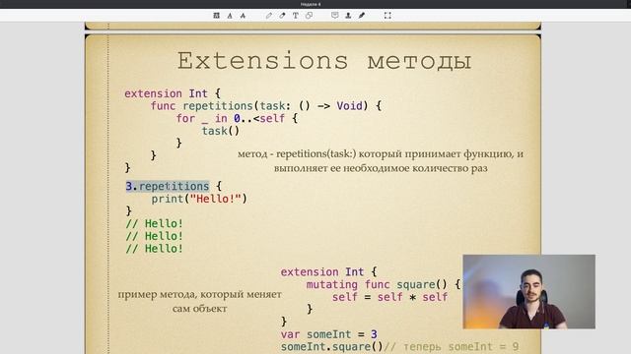Increase text size with the larger A icon

click(x=244, y=16)
